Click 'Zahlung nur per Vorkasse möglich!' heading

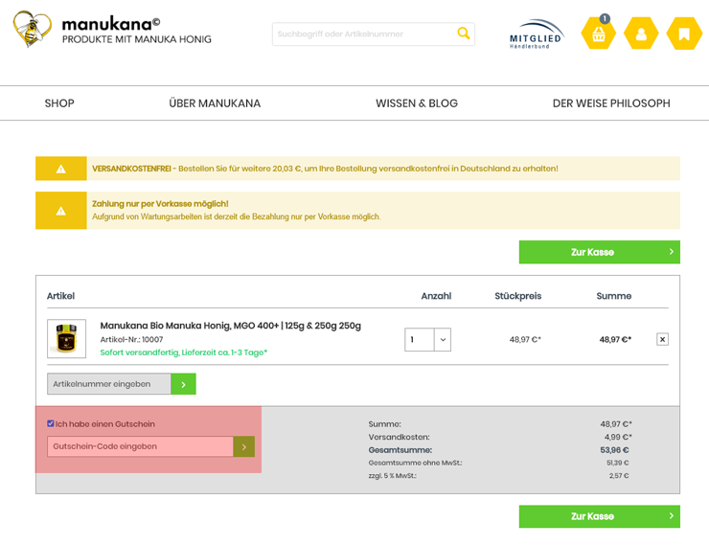tap(160, 204)
